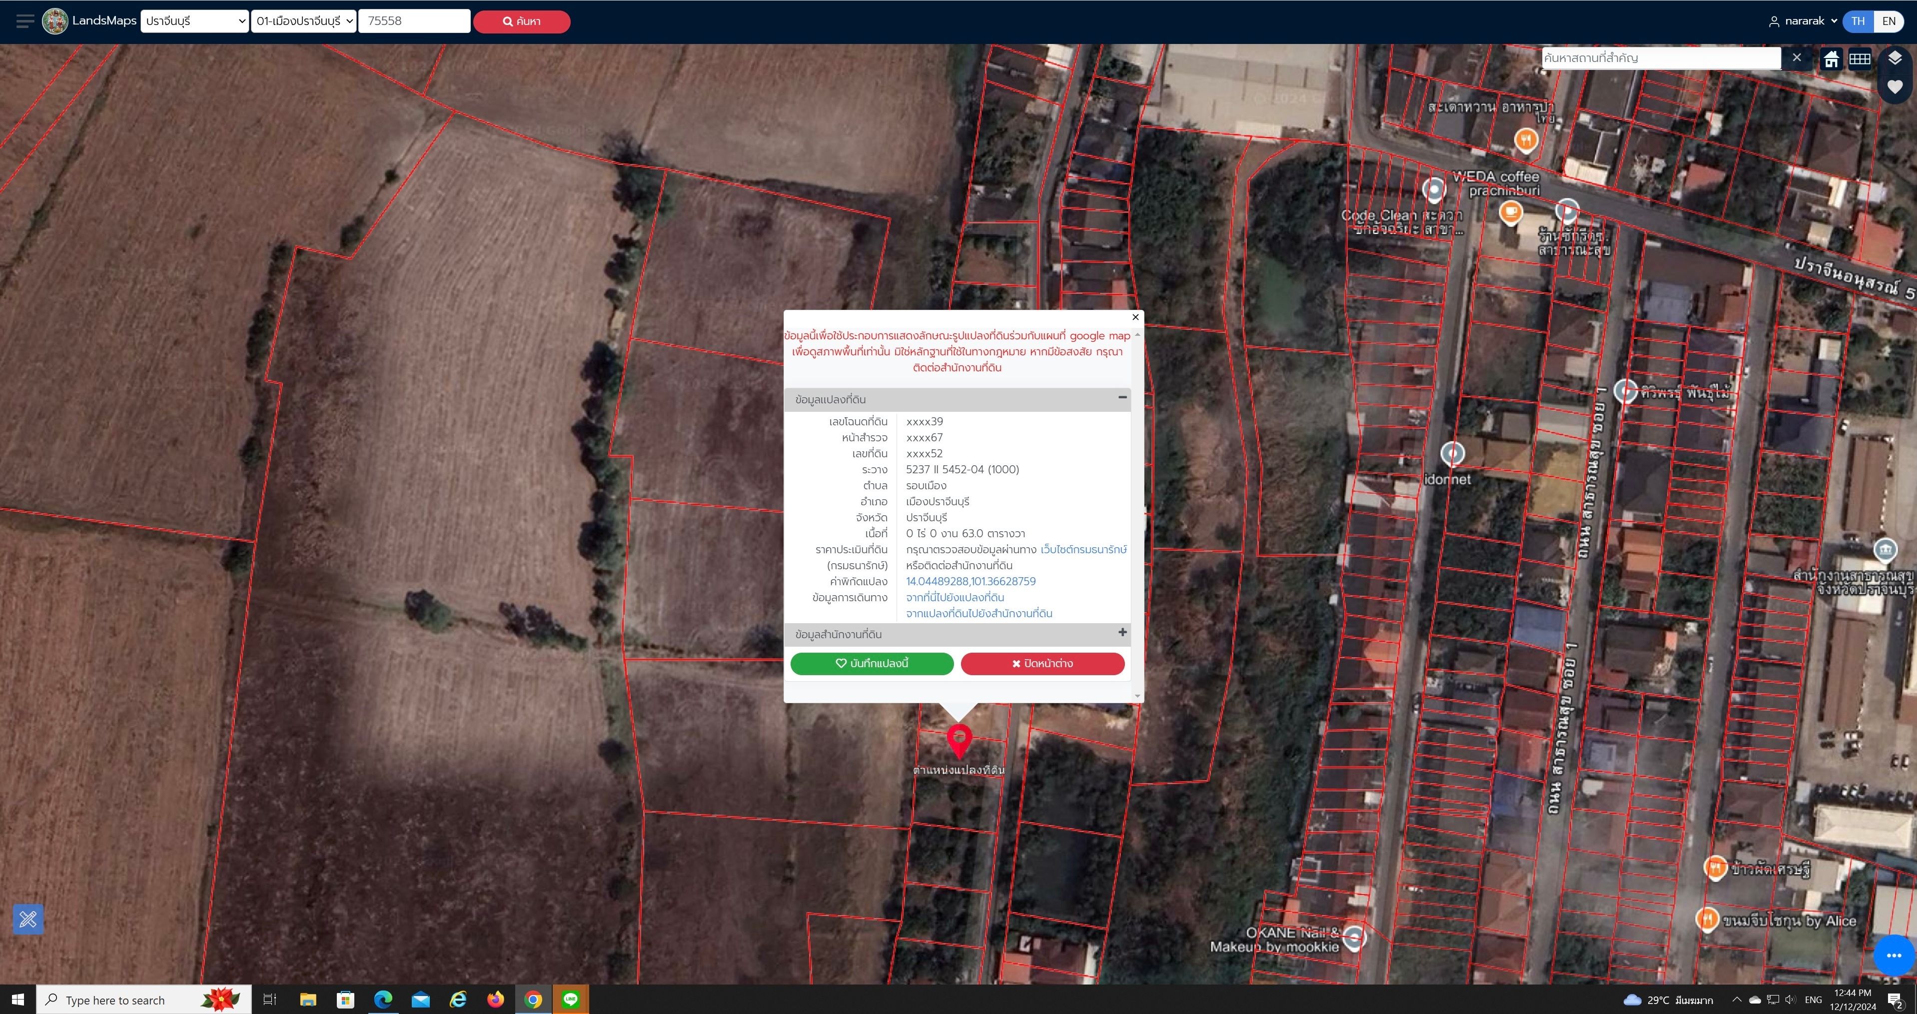The image size is (1917, 1014).
Task: Open the blue chat bubble button
Action: point(1894,955)
